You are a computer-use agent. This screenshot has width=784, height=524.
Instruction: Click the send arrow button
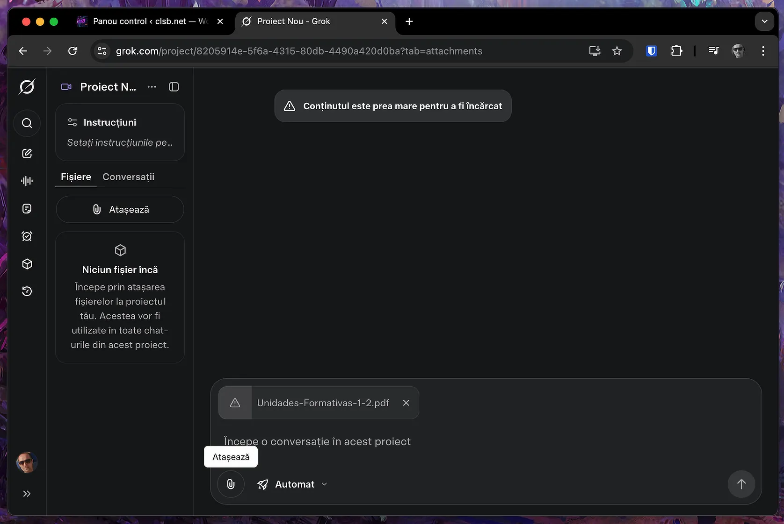pyautogui.click(x=741, y=484)
